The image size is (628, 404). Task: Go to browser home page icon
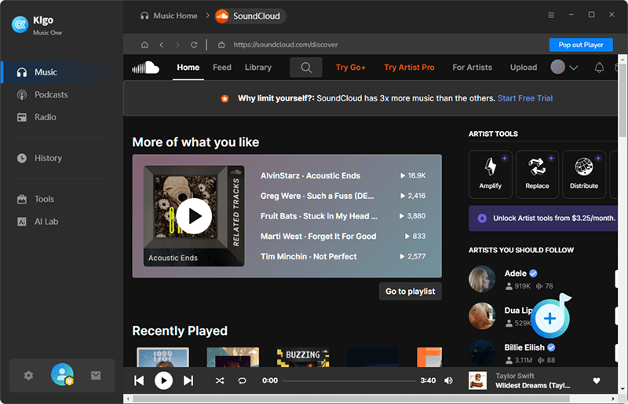click(144, 45)
